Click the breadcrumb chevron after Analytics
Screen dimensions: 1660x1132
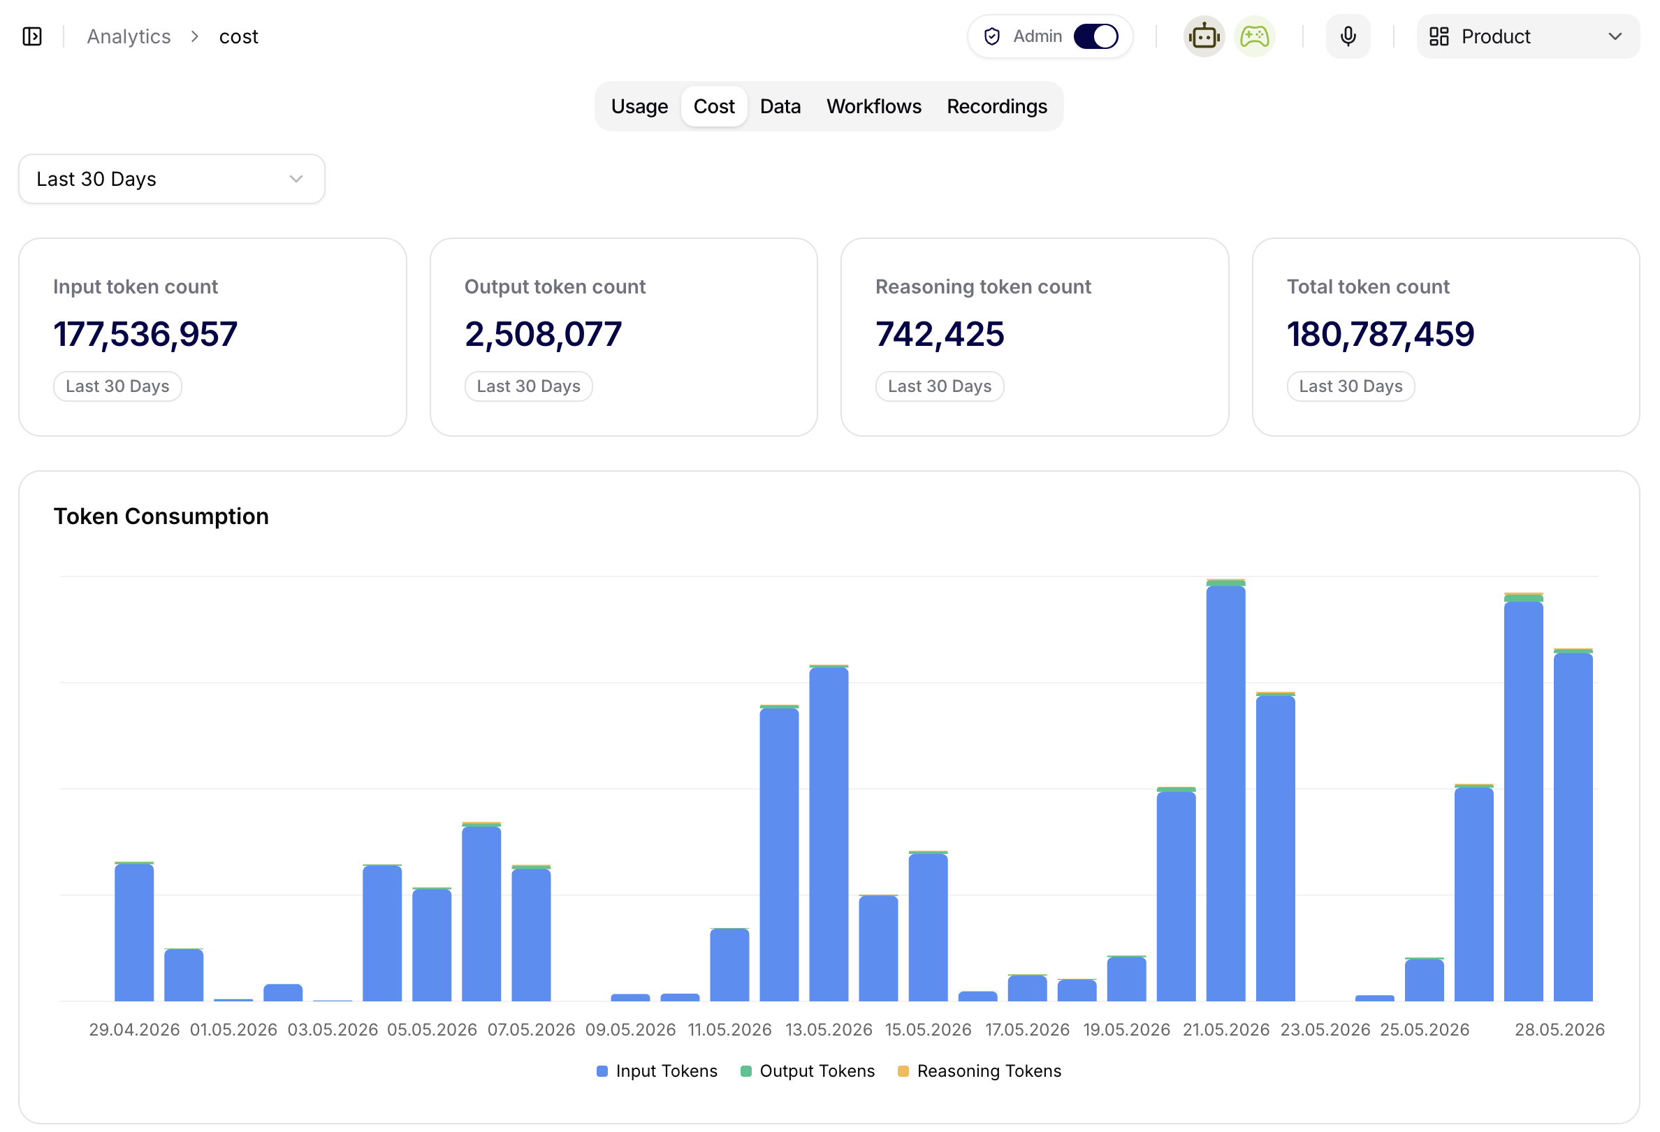click(195, 36)
